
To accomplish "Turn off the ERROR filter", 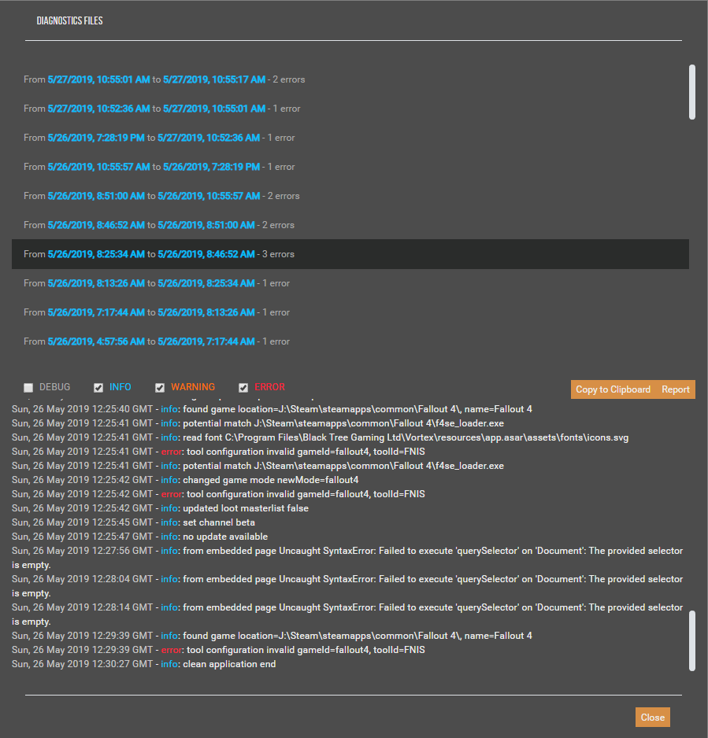I will point(244,386).
